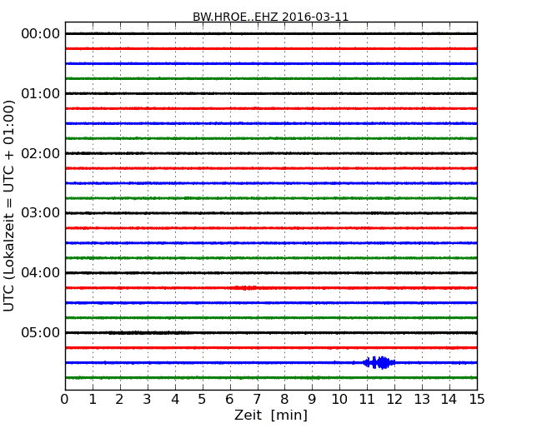Click the plot title BW.HROE..EHZ 2016-03-11
Viewport: 542px width, 433px height.
coord(271,17)
